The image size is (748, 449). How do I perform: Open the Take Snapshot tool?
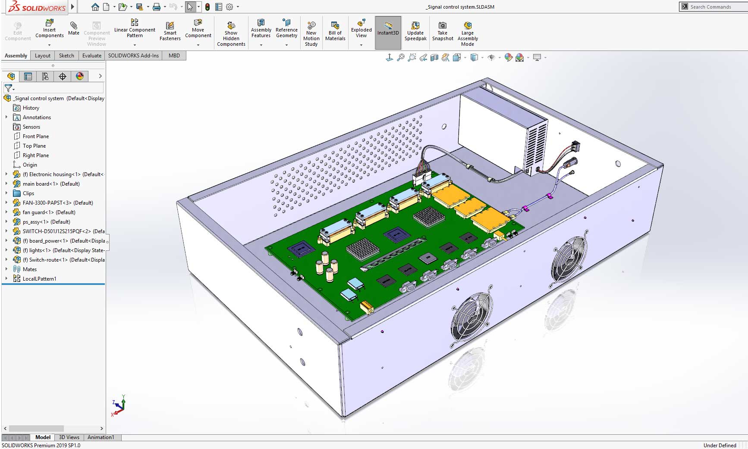[x=442, y=31]
